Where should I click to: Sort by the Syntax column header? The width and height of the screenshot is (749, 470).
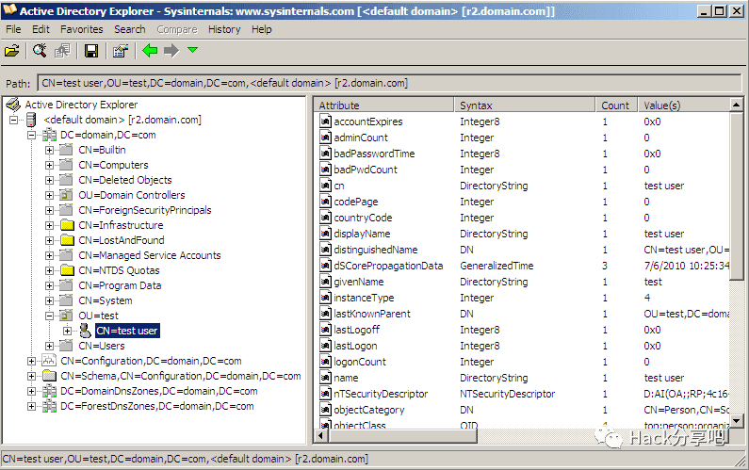tap(525, 105)
